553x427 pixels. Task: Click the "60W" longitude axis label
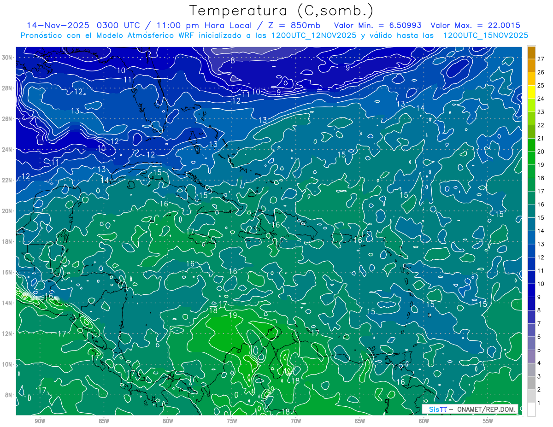(424, 421)
